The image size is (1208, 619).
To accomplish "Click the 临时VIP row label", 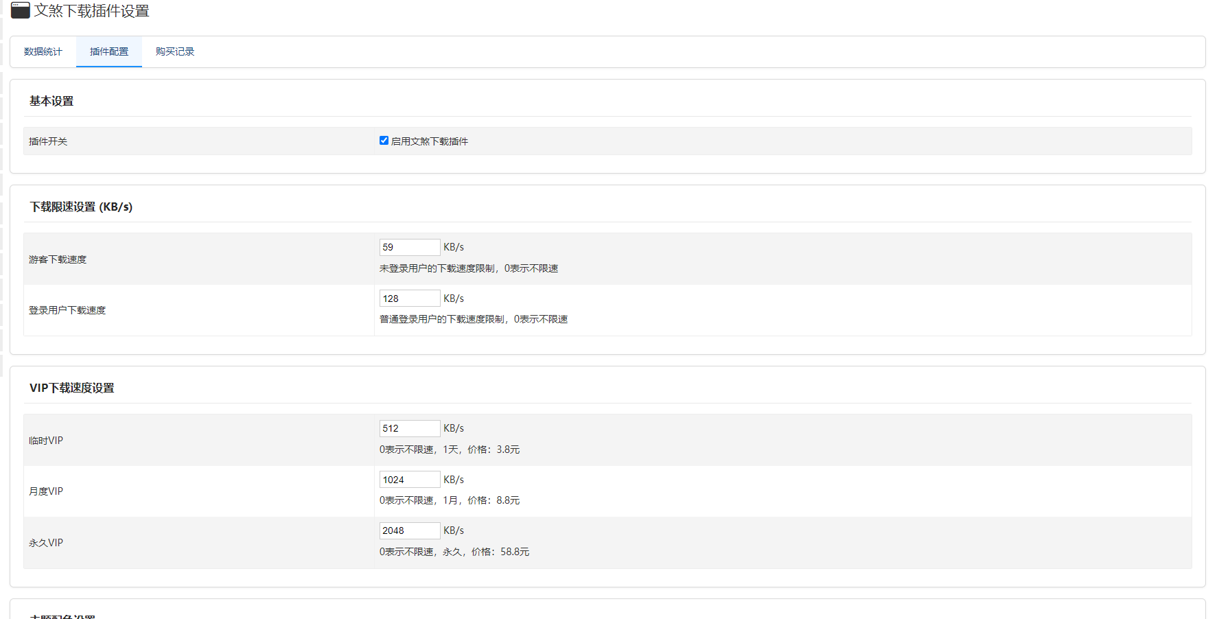I will coord(46,441).
